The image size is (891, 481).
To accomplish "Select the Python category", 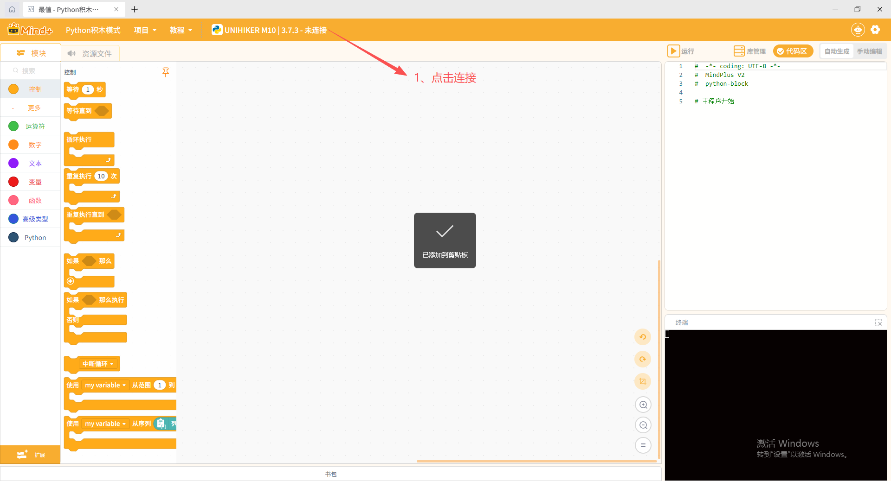I will point(30,237).
